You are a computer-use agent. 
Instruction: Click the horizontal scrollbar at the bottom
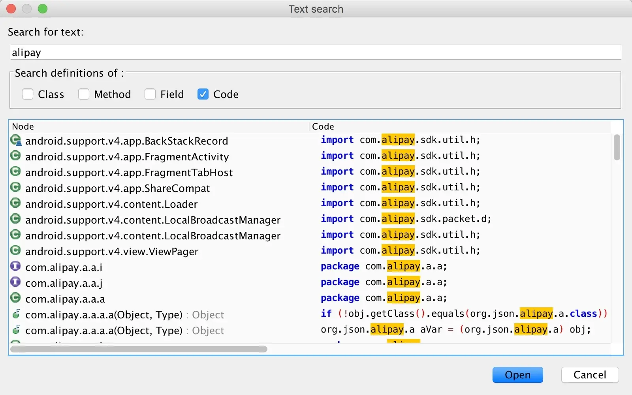coord(138,349)
